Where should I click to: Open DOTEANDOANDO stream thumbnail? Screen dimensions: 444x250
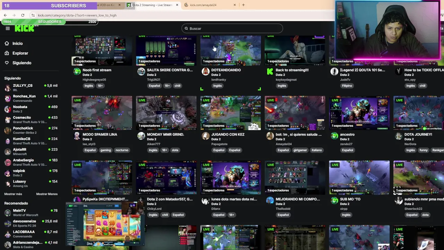(x=230, y=50)
